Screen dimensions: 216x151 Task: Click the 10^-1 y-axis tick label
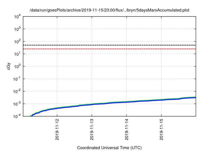tap(17, 79)
